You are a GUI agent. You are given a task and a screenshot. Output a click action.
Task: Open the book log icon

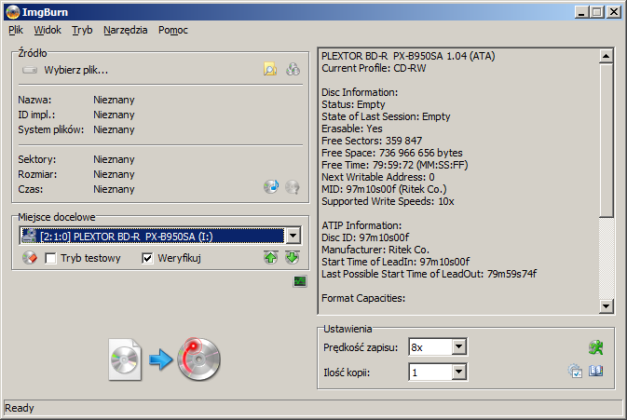coord(596,371)
